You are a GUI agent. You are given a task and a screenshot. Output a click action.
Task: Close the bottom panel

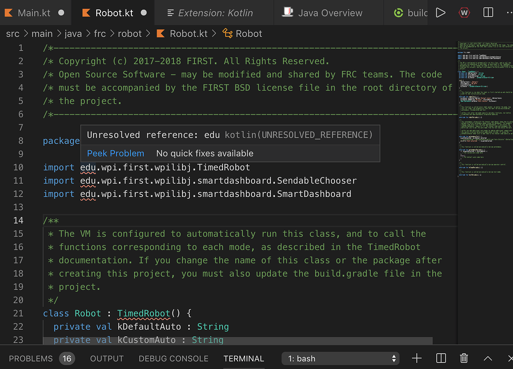tap(510, 358)
